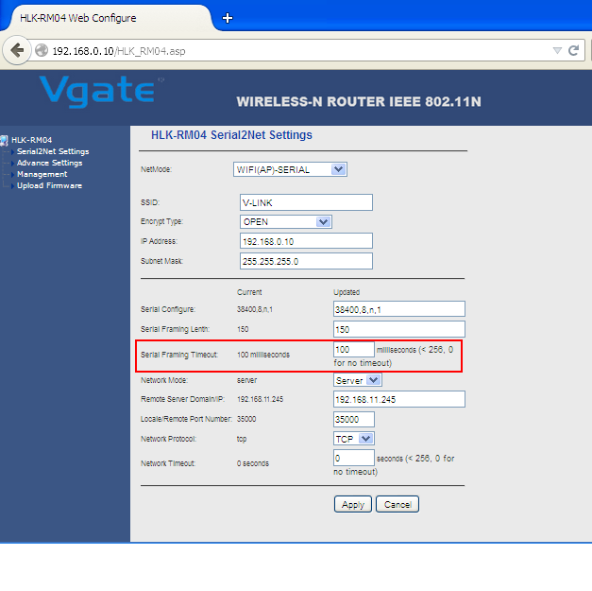This screenshot has height=591, width=592.
Task: Reload the page with the refresh icon
Action: coord(573,50)
